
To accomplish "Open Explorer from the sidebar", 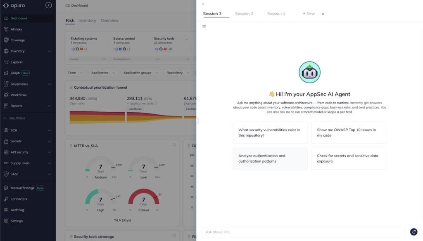I will tap(17, 62).
